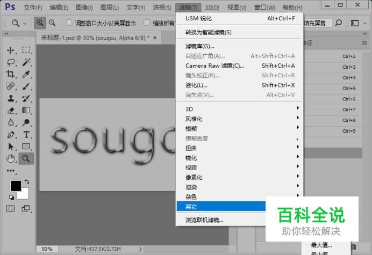Screen dimensions: 372x255
Task: Expand the 杂色 filter submenu
Action: tap(240, 196)
